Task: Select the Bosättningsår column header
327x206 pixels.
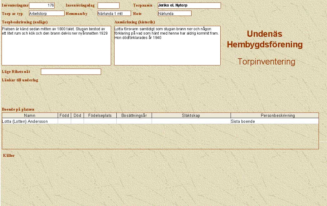Action: click(x=134, y=116)
